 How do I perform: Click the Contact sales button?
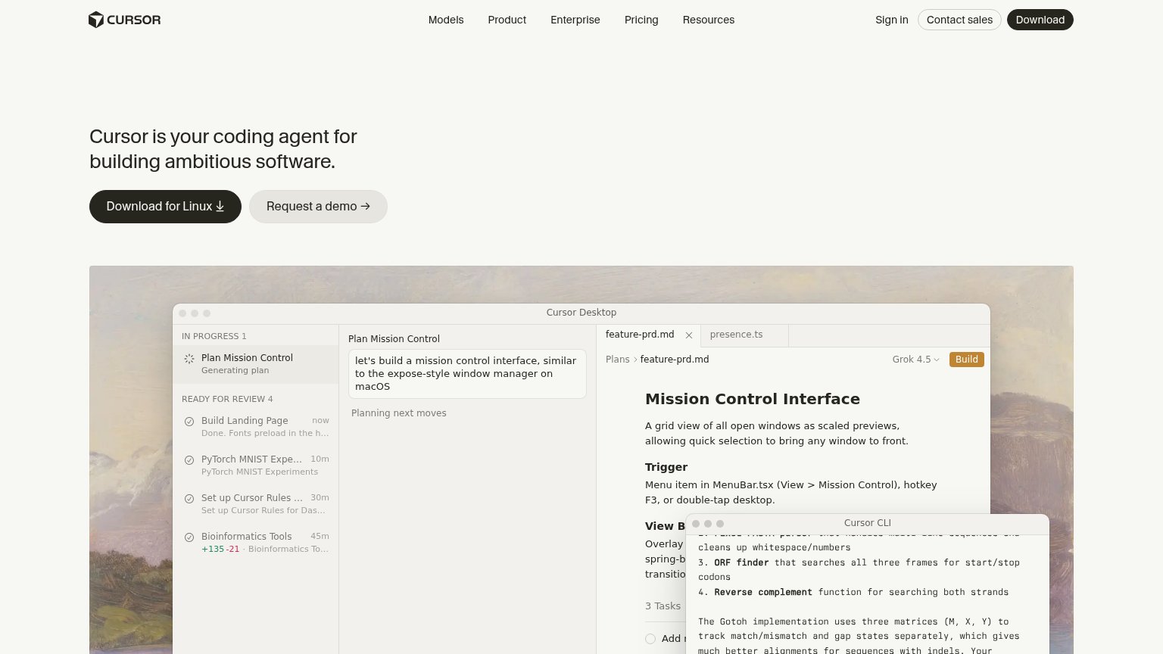pos(959,20)
